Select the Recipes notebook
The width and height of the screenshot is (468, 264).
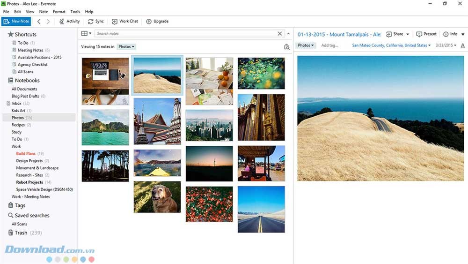pyautogui.click(x=18, y=125)
